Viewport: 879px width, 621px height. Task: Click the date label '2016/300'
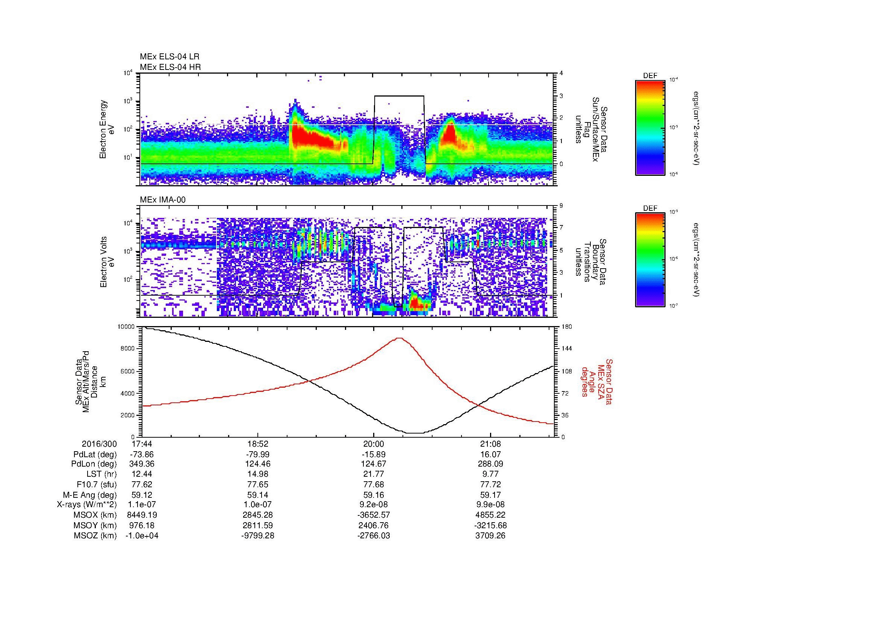(x=99, y=444)
